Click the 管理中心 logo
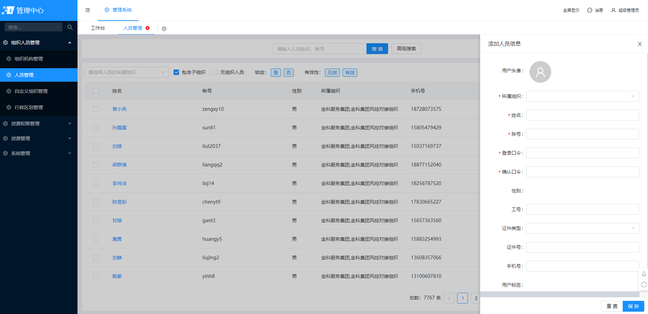The width and height of the screenshot is (648, 314). (x=23, y=10)
